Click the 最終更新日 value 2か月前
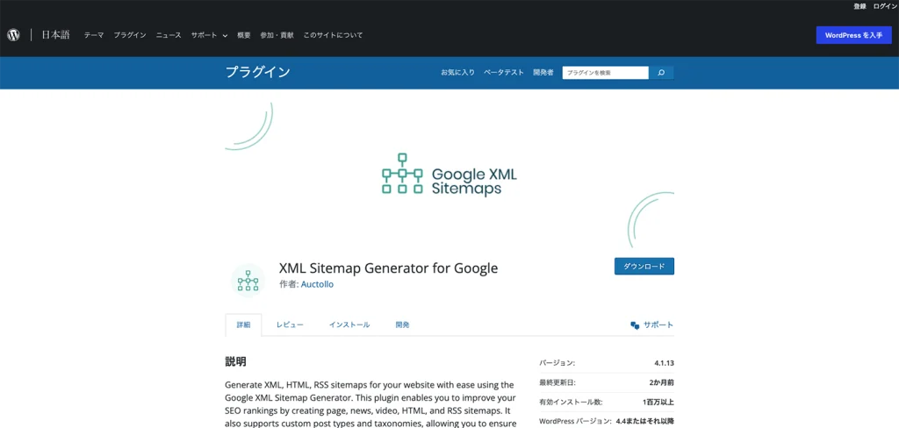This screenshot has height=428, width=899. point(662,382)
